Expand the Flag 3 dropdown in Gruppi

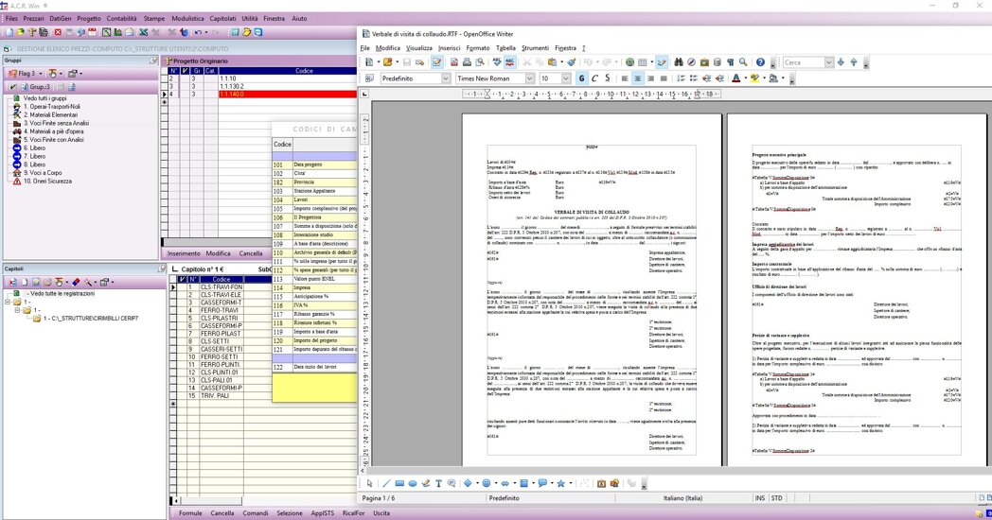[x=39, y=73]
